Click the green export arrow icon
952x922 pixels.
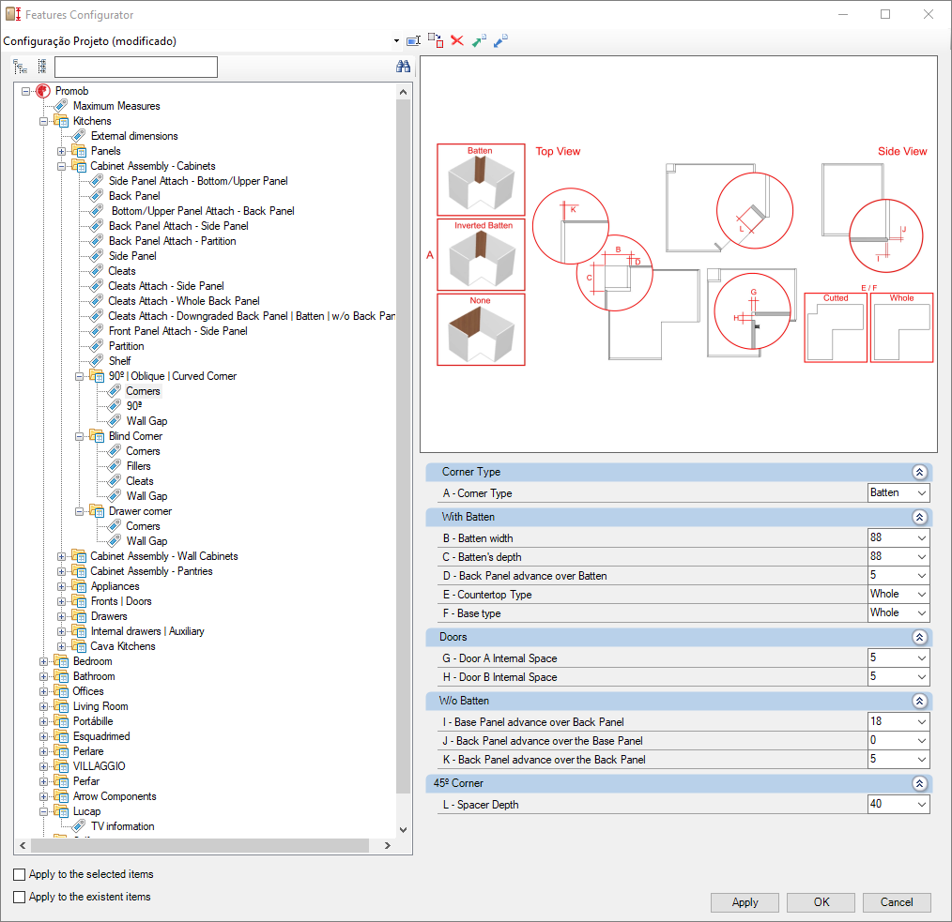click(x=479, y=40)
